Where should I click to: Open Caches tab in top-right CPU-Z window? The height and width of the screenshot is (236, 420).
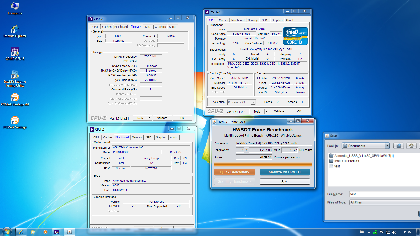(224, 20)
